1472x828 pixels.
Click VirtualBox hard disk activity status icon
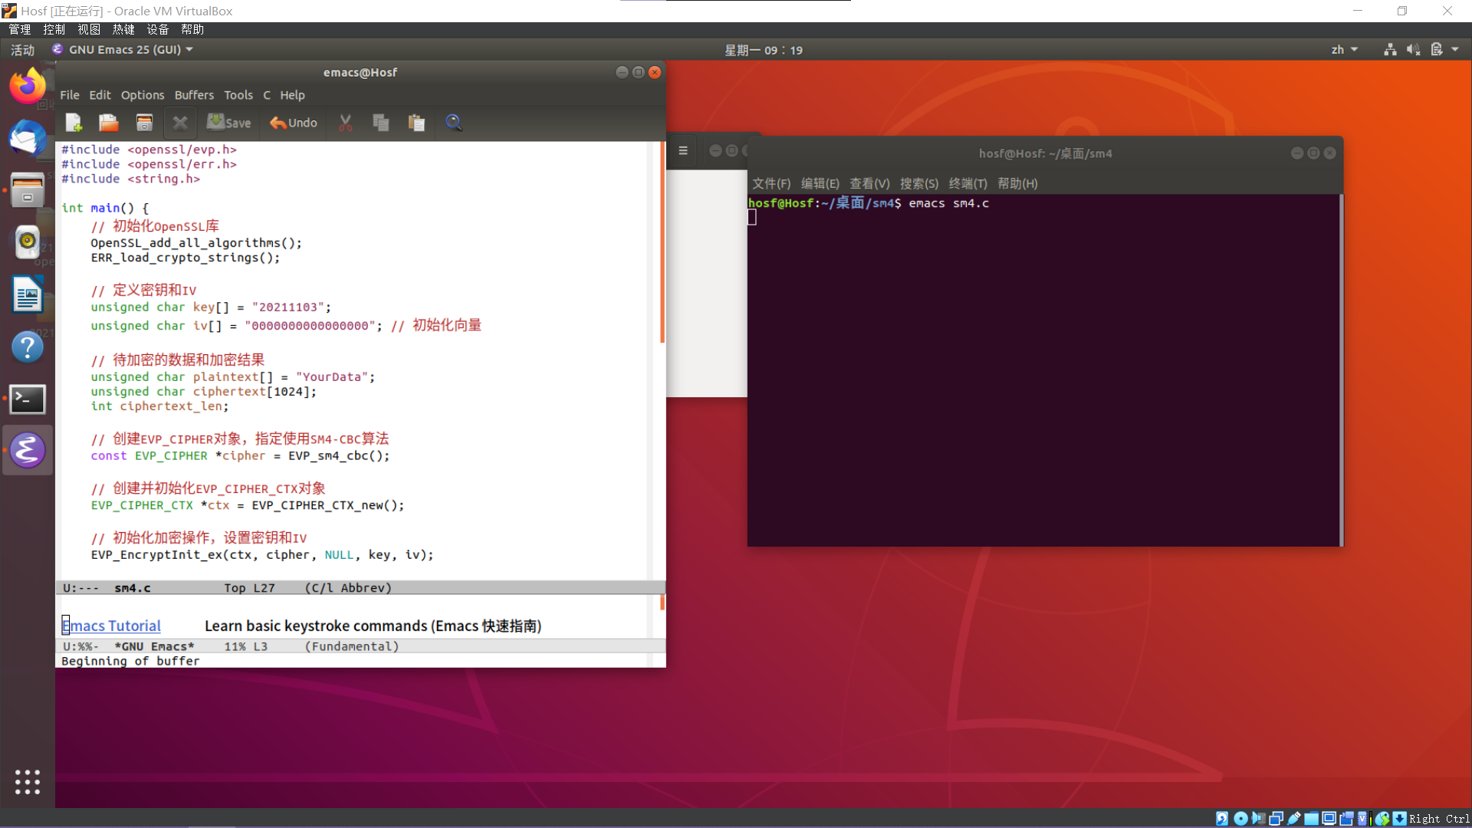(x=1222, y=819)
